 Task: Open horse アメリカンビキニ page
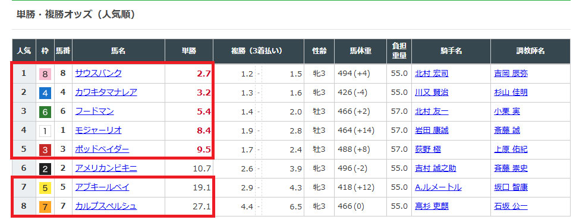(106, 168)
